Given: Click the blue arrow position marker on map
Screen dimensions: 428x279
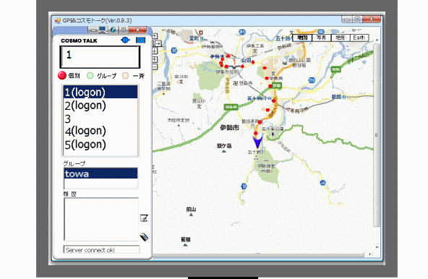Looking at the screenshot, I should point(257,142).
